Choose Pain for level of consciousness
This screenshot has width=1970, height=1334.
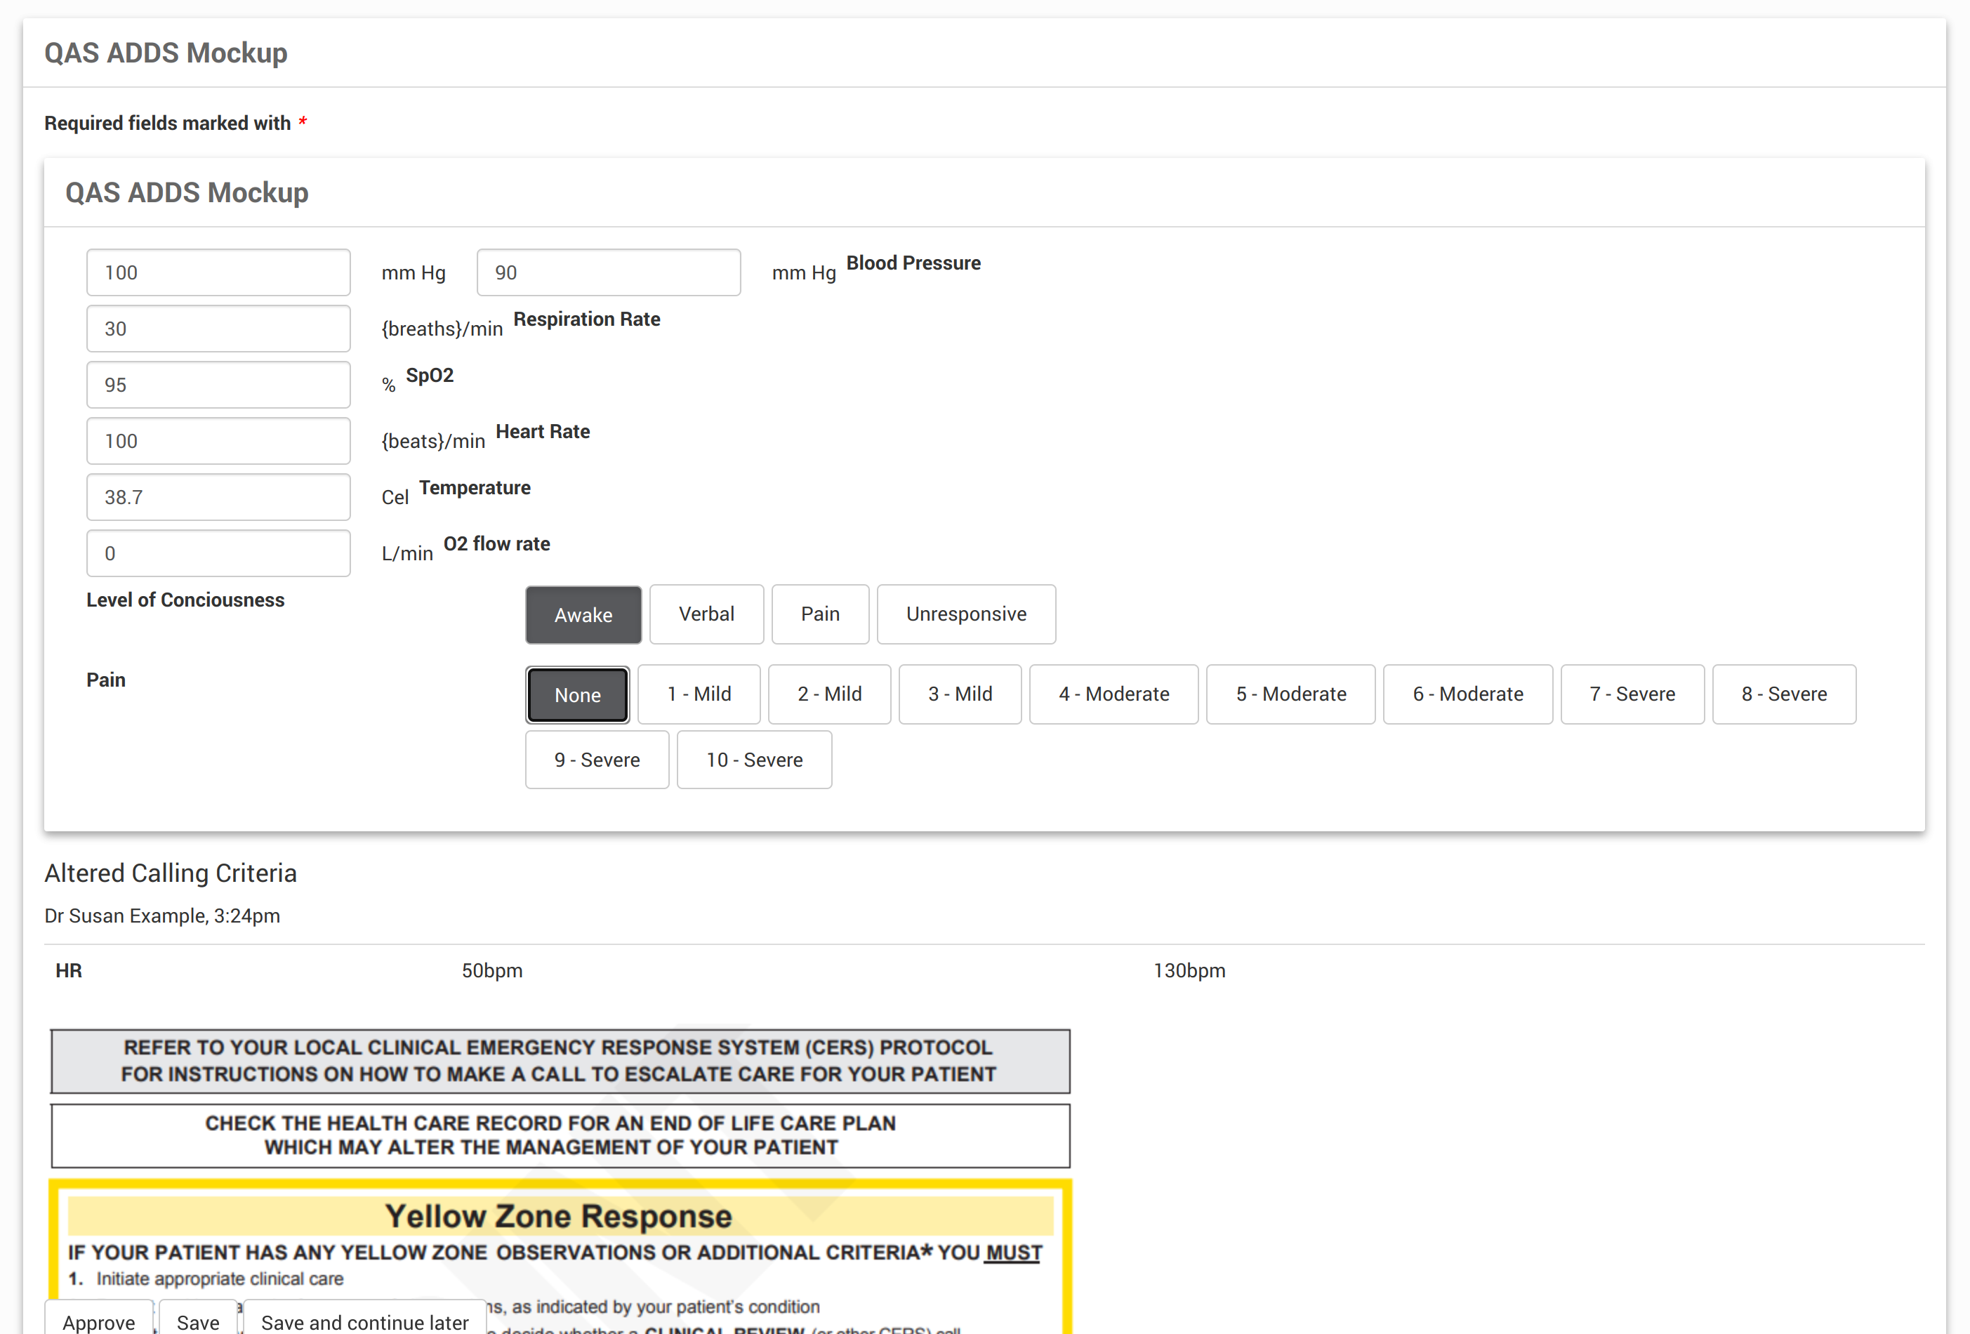tap(820, 614)
